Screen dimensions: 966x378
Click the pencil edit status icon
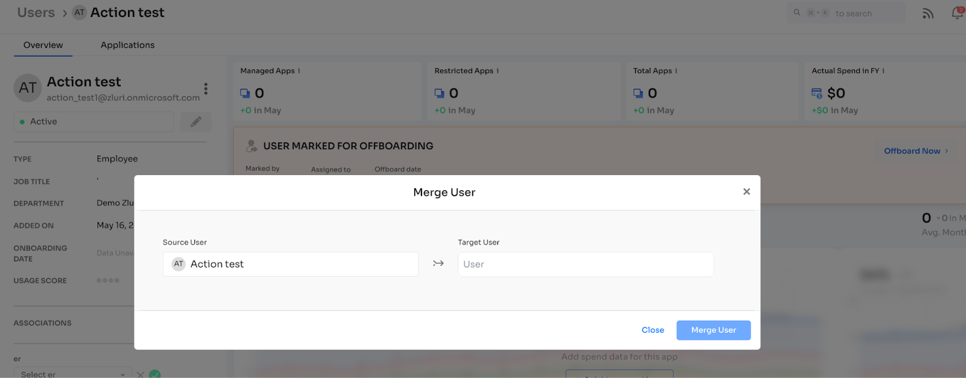pyautogui.click(x=196, y=122)
